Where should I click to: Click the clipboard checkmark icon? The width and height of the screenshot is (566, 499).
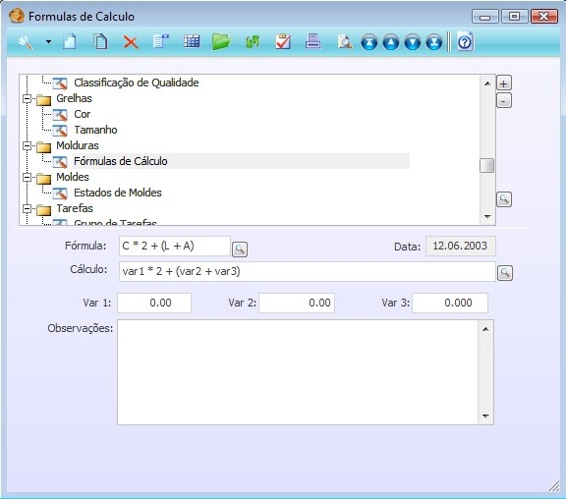tap(283, 41)
